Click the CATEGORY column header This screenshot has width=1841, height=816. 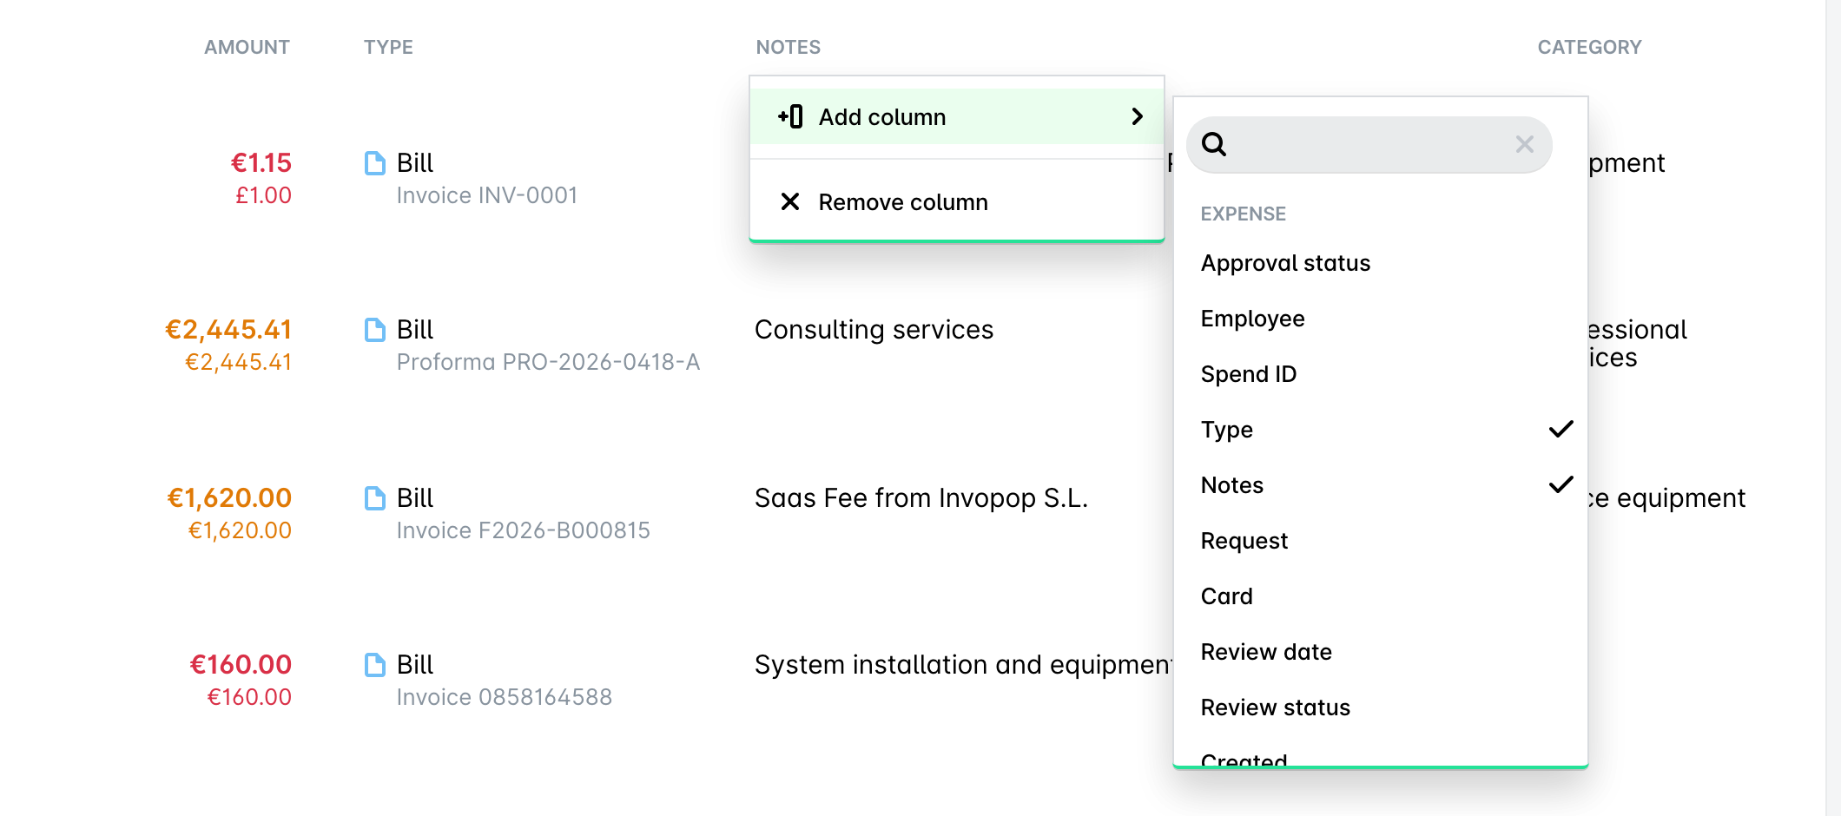pos(1589,47)
